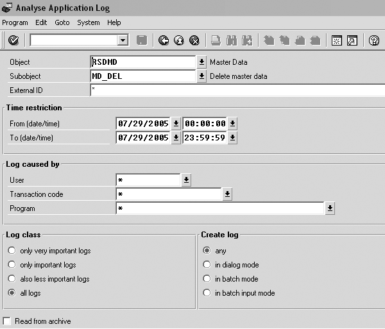The height and width of the screenshot is (329, 385).
Task: Click the 'Log caused by' group label
Action: (33, 164)
